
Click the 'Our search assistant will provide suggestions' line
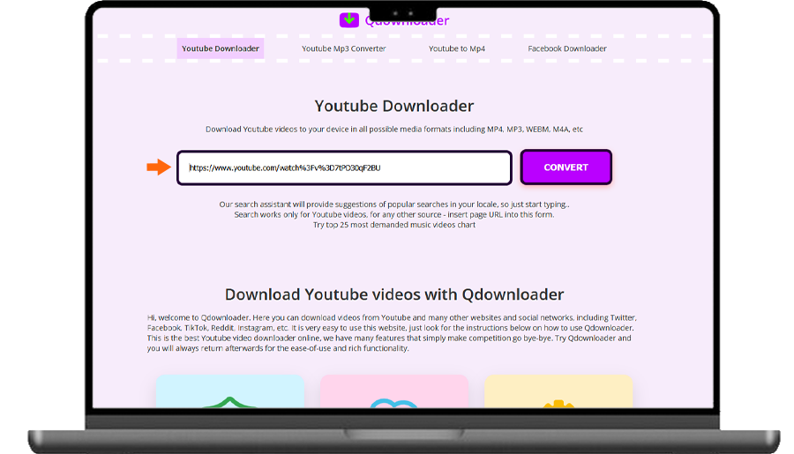pyautogui.click(x=394, y=205)
